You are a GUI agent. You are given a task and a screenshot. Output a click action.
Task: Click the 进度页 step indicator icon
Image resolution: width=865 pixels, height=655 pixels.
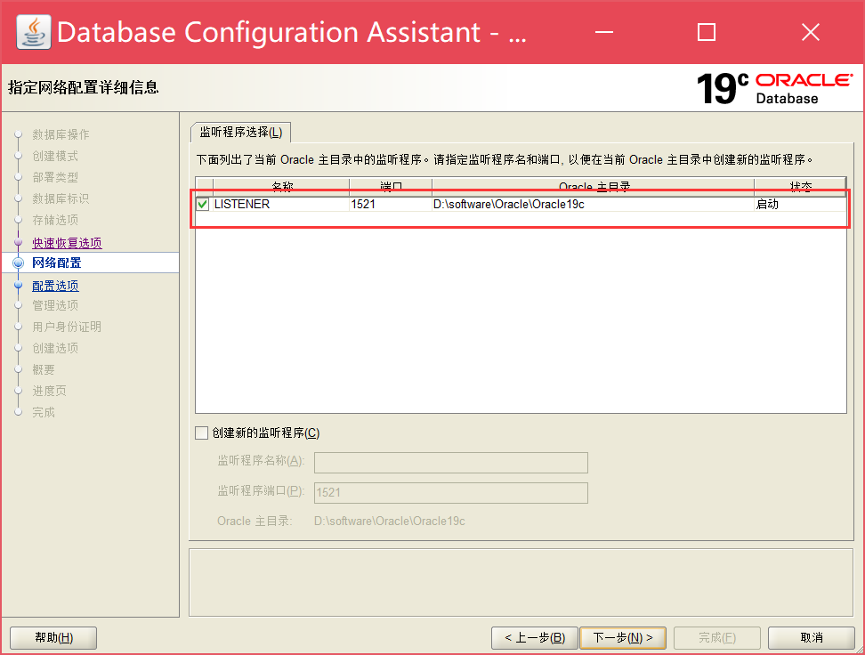coord(19,391)
